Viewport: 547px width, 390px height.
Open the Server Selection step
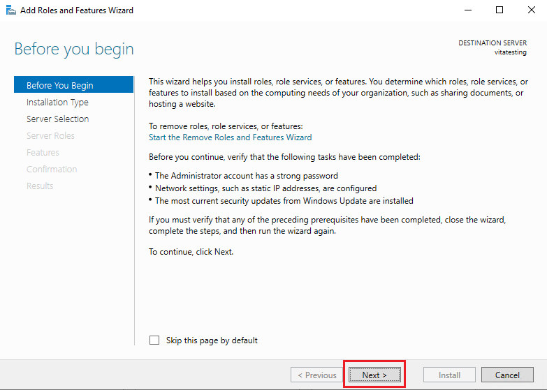coord(57,119)
